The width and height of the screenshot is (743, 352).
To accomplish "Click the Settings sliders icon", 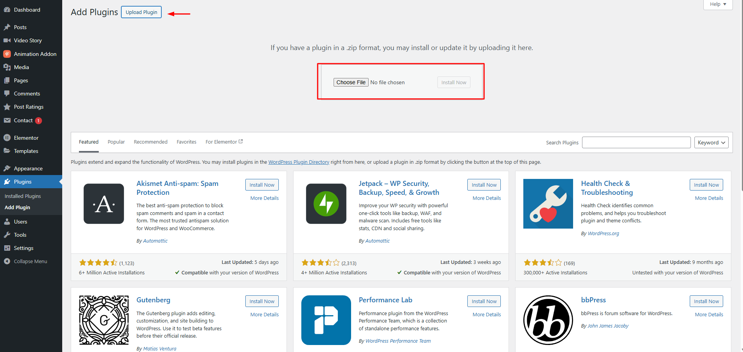I will [x=7, y=248].
